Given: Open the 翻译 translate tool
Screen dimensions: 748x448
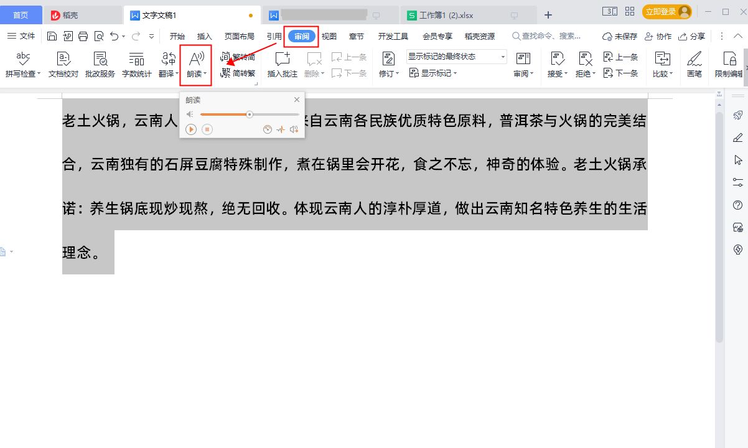Looking at the screenshot, I should 167,64.
